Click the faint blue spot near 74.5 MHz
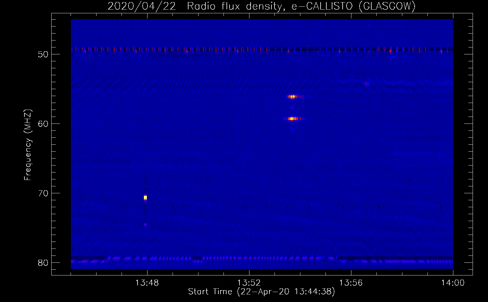The image size is (488, 302). tap(145, 224)
